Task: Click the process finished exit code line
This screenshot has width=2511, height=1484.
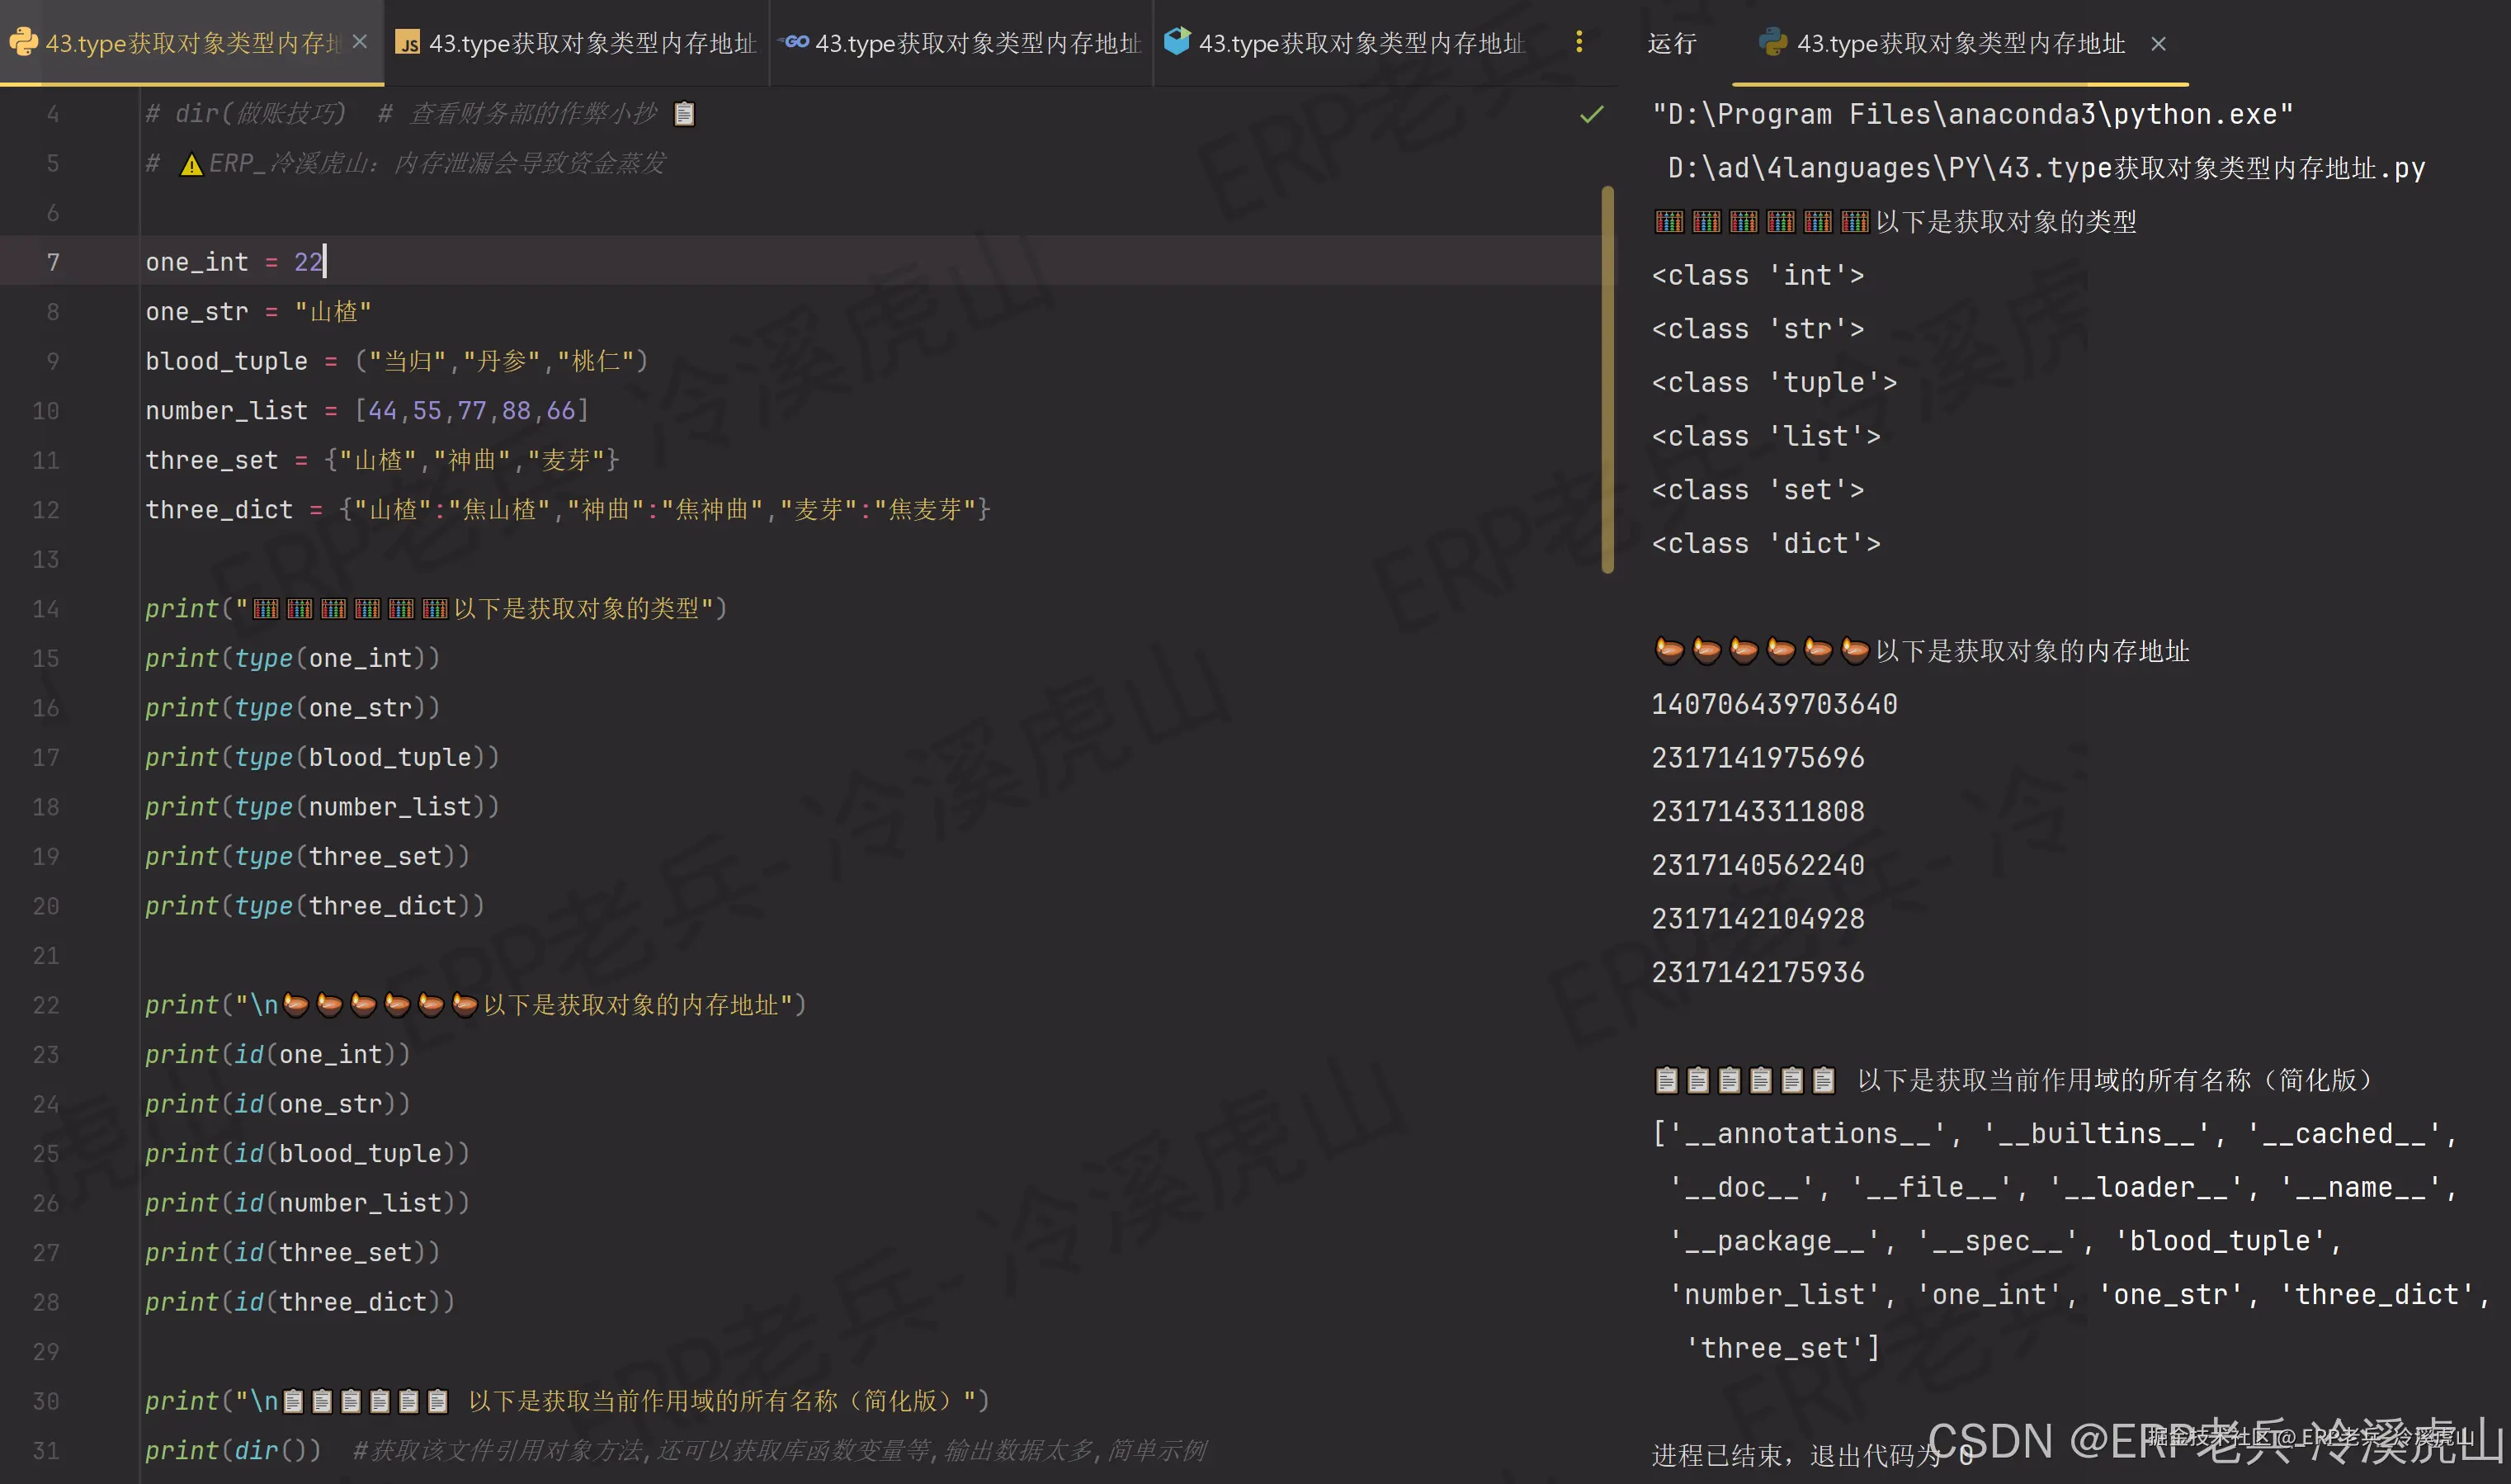Action: [1812, 1455]
